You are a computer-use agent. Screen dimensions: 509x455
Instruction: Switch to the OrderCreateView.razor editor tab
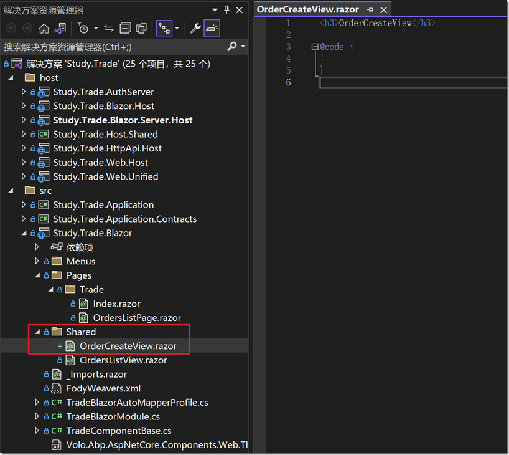coord(308,9)
